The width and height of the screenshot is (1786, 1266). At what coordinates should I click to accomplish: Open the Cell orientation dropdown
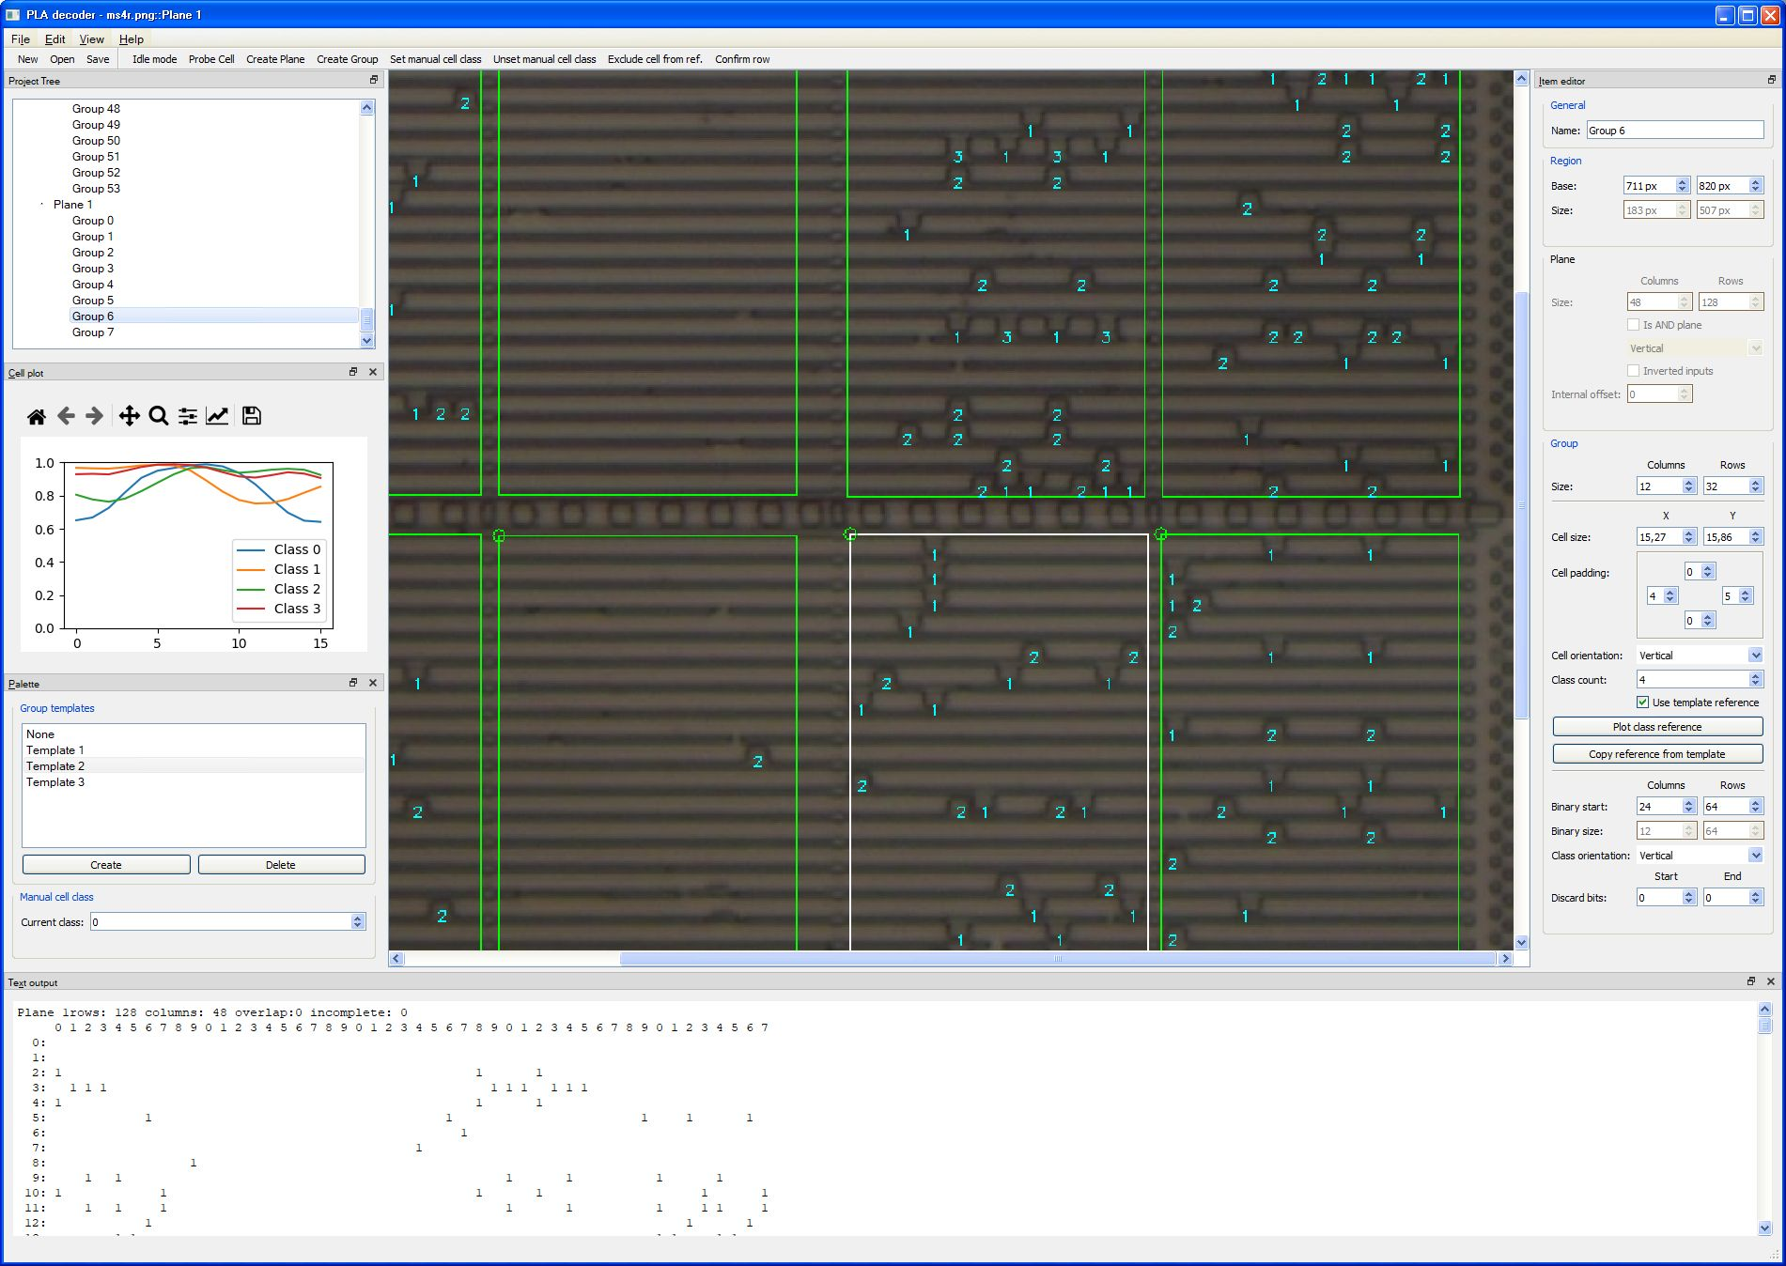pyautogui.click(x=1756, y=656)
